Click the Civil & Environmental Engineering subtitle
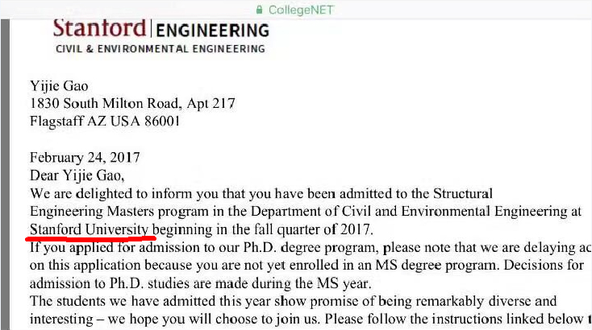This screenshot has width=592, height=330. (160, 49)
